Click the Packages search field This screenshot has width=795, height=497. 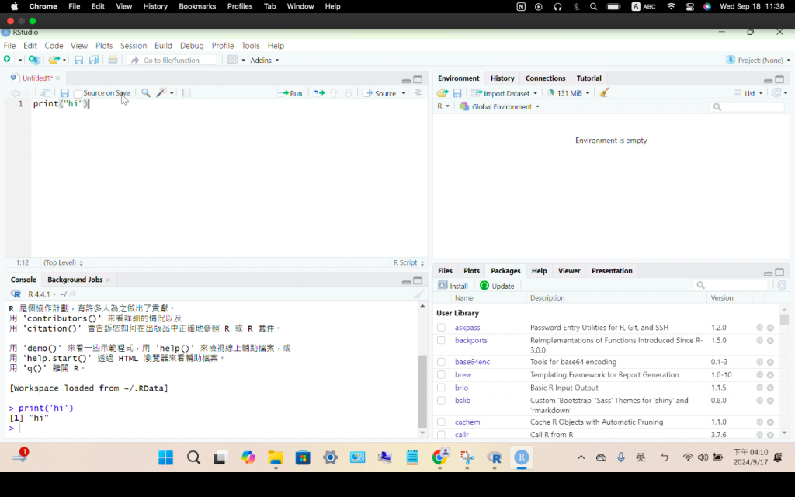click(x=730, y=286)
